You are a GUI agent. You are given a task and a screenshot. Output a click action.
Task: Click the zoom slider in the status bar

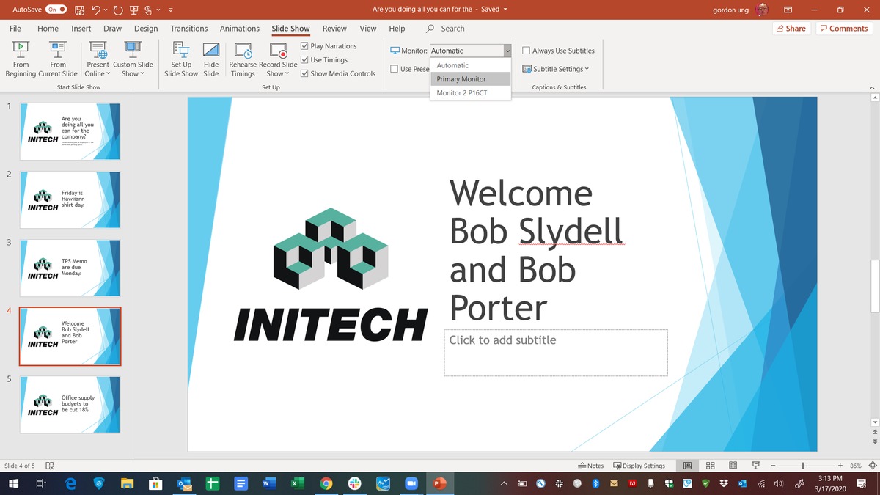pos(804,466)
